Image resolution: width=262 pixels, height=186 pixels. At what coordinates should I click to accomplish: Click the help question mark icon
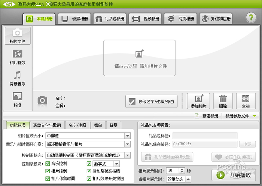coord(251,18)
